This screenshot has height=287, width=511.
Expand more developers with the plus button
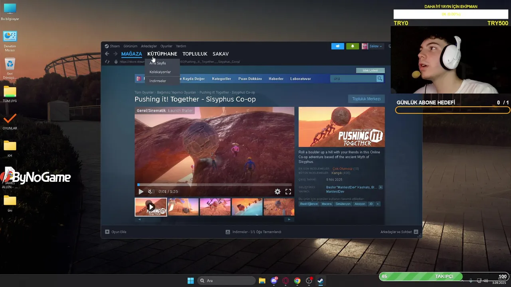click(380, 187)
